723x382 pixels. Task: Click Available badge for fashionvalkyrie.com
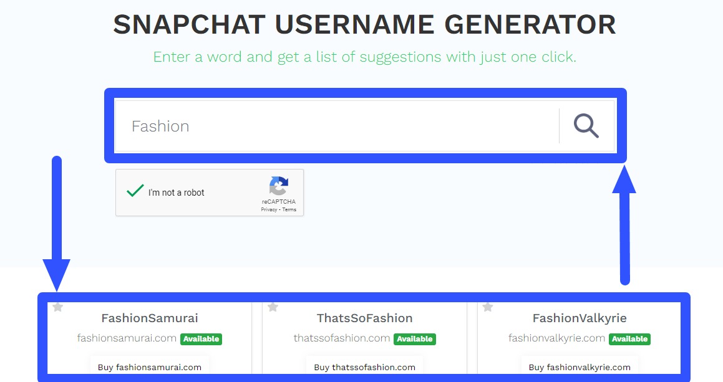[630, 339]
